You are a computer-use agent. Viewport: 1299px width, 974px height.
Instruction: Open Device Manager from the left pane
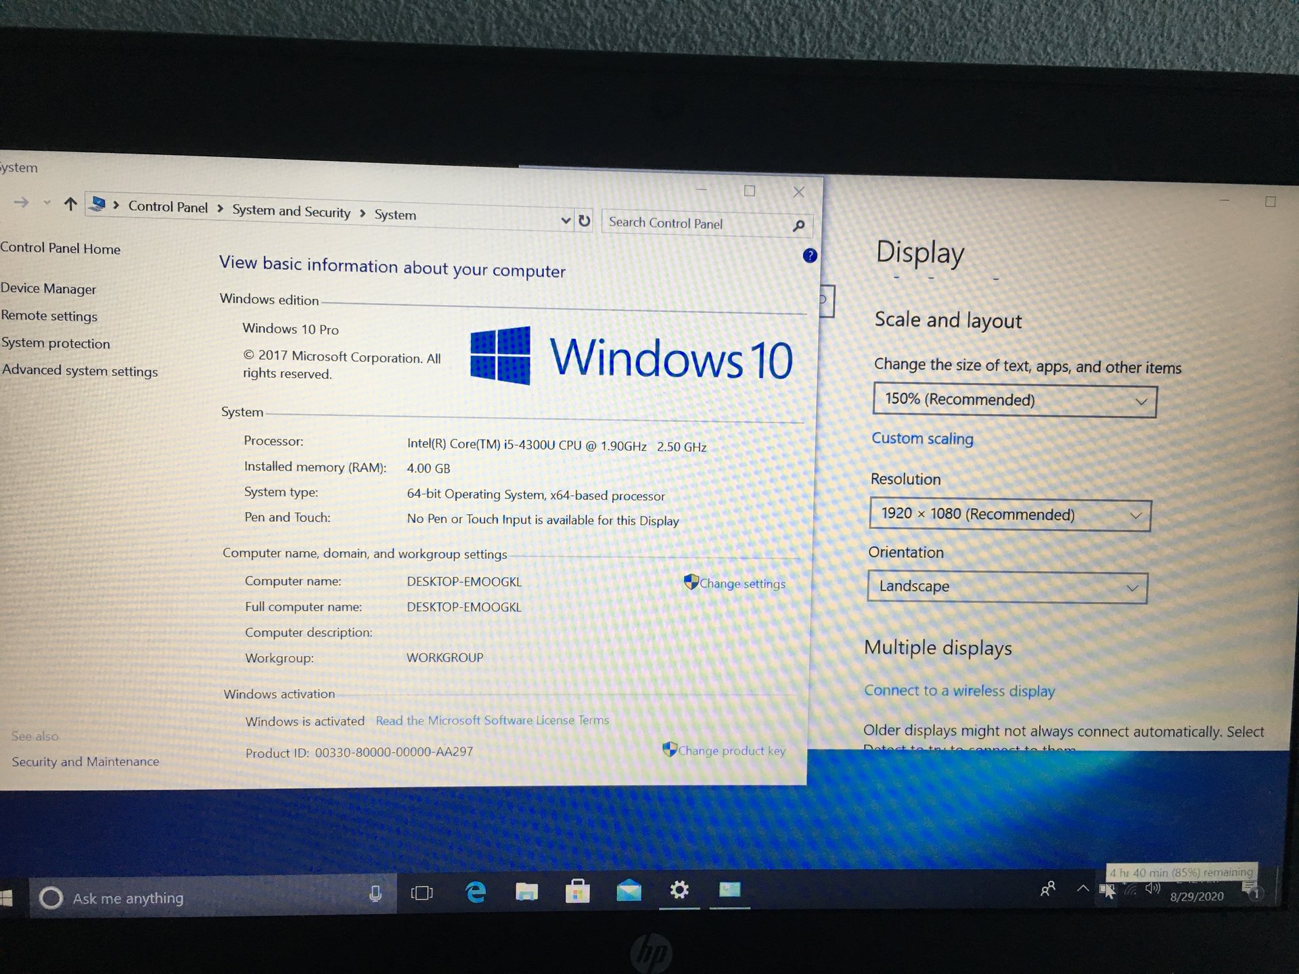[x=49, y=289]
